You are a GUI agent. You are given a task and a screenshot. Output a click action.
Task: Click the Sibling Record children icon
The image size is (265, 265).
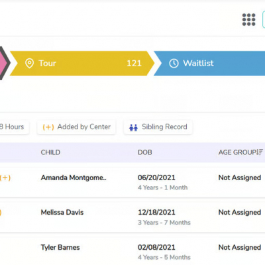(133, 128)
